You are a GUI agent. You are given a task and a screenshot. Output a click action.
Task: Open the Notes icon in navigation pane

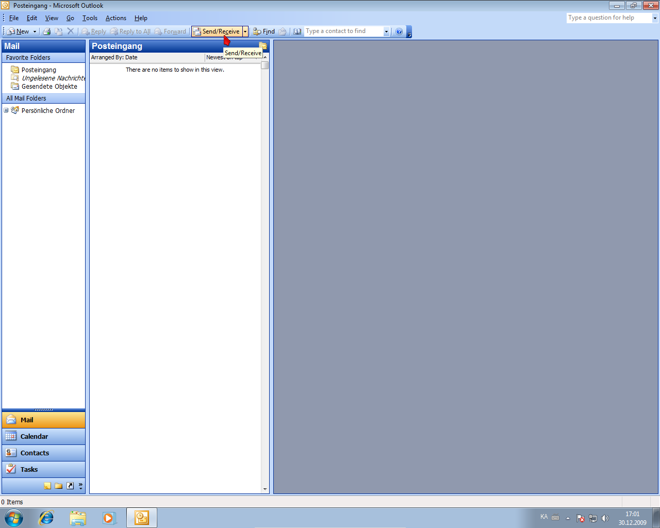pos(47,486)
